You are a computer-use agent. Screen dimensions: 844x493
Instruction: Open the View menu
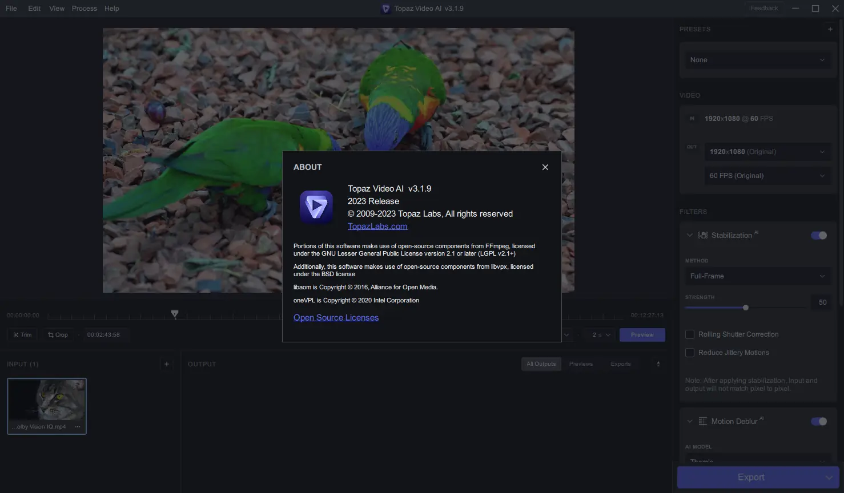coord(57,9)
